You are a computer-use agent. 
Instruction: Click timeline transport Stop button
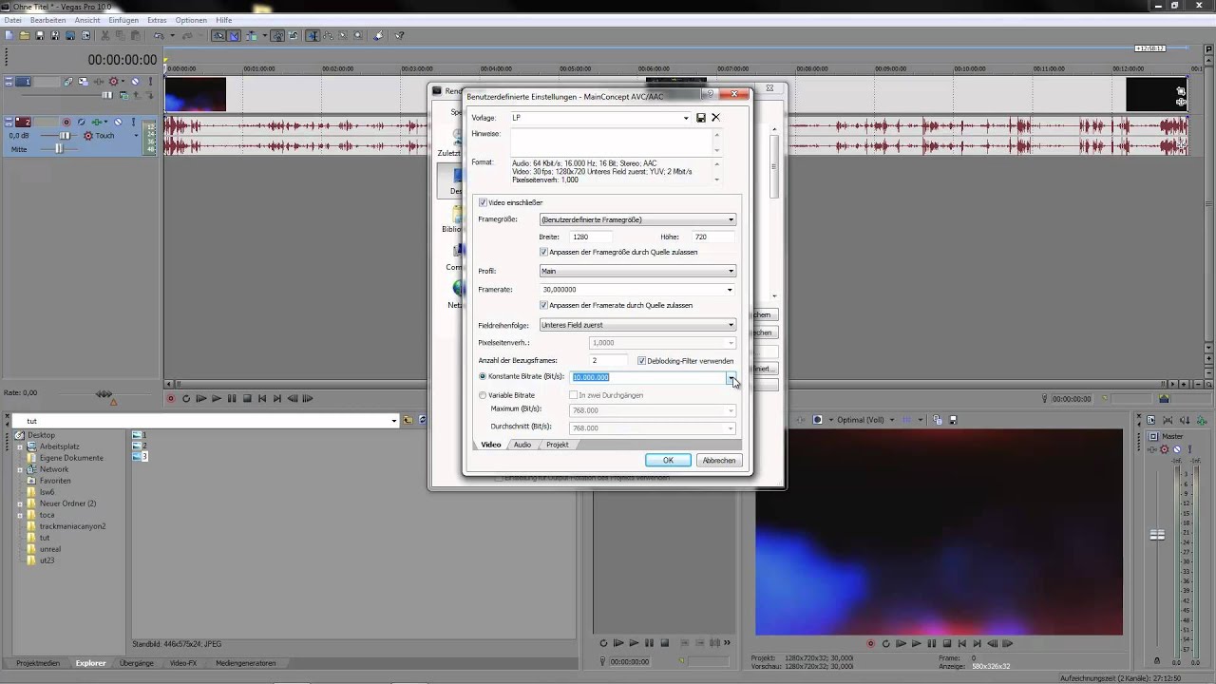(247, 398)
